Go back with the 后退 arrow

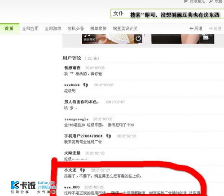pyautogui.click(x=196, y=28)
